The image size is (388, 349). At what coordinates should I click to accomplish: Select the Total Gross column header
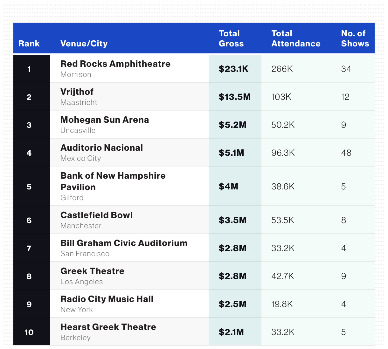click(x=231, y=38)
